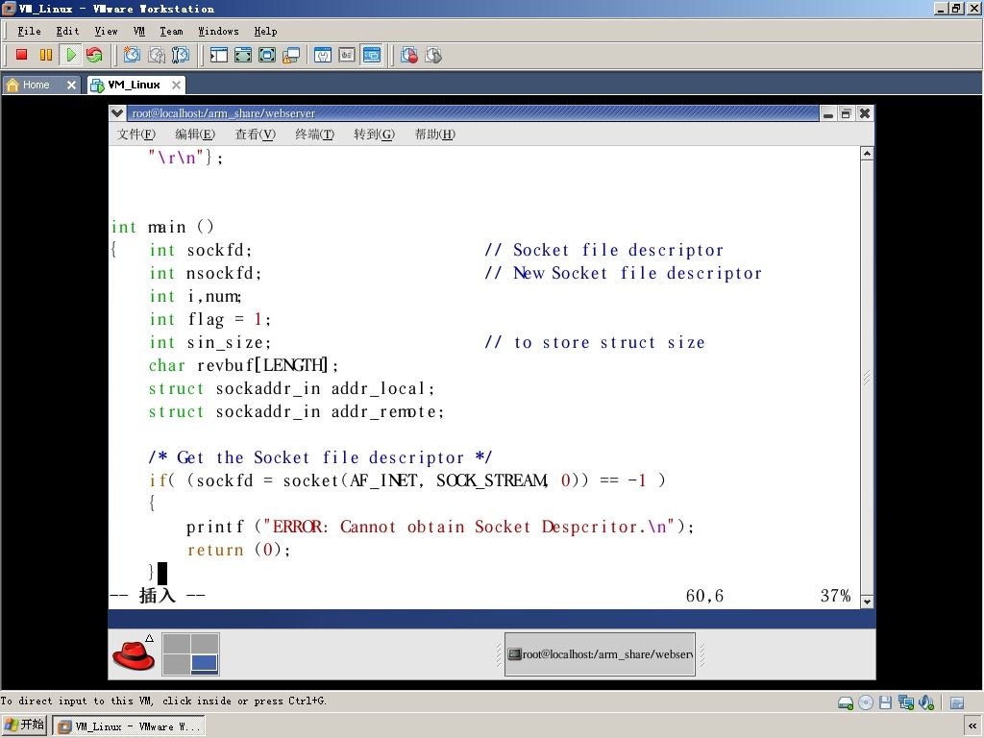Open terminal 转到(G) menu
The width and height of the screenshot is (984, 738).
(374, 134)
